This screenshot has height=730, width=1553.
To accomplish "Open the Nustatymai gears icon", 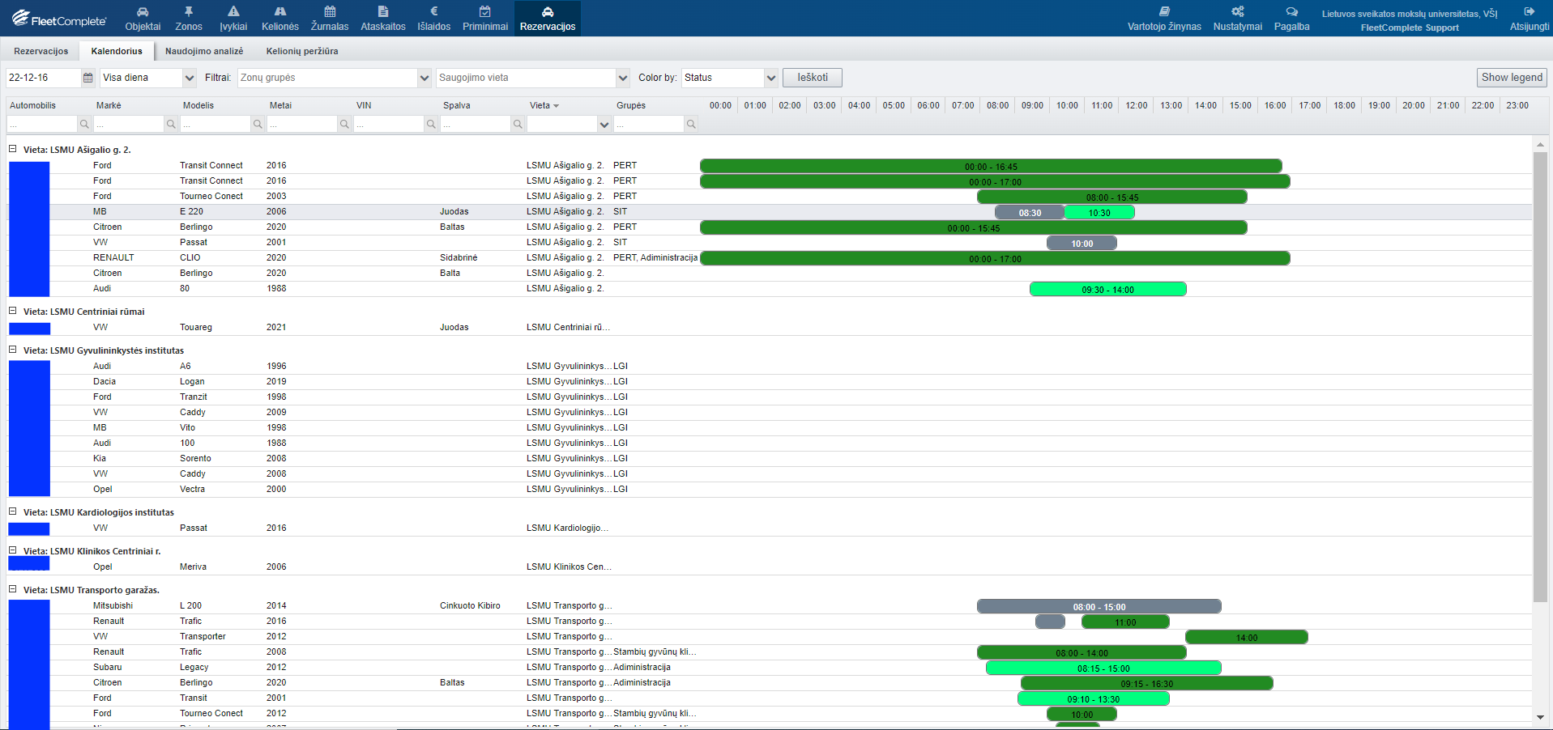I will tap(1238, 11).
